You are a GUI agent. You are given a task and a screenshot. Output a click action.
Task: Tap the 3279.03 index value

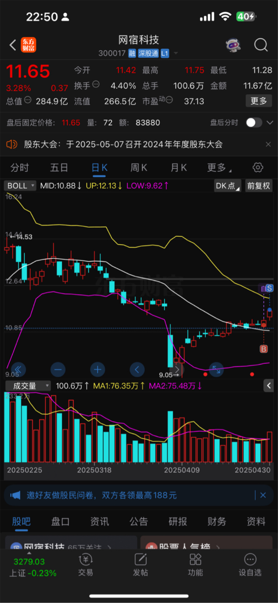coord(29,562)
